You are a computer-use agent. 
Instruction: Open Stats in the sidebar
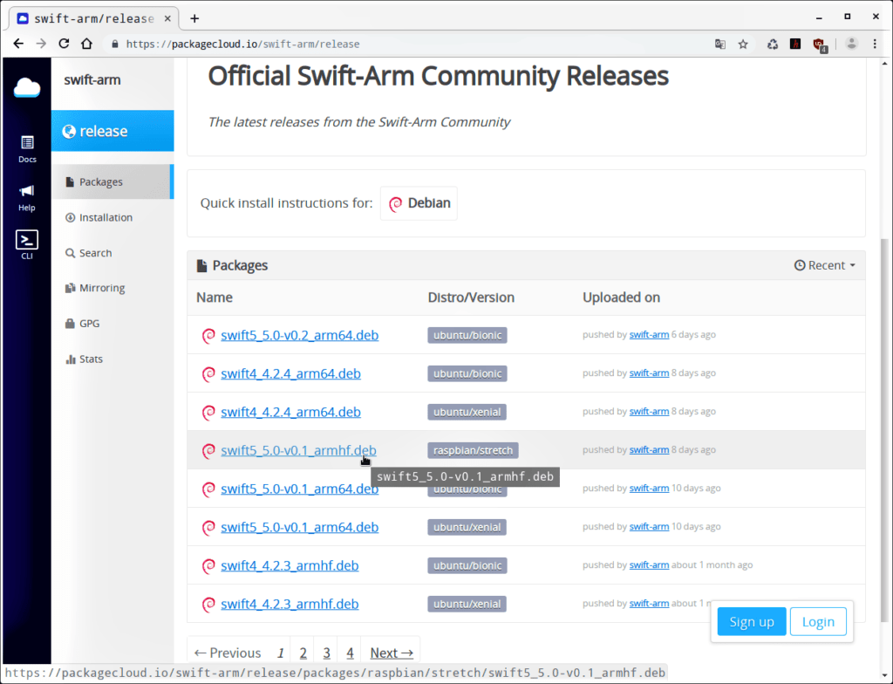91,359
